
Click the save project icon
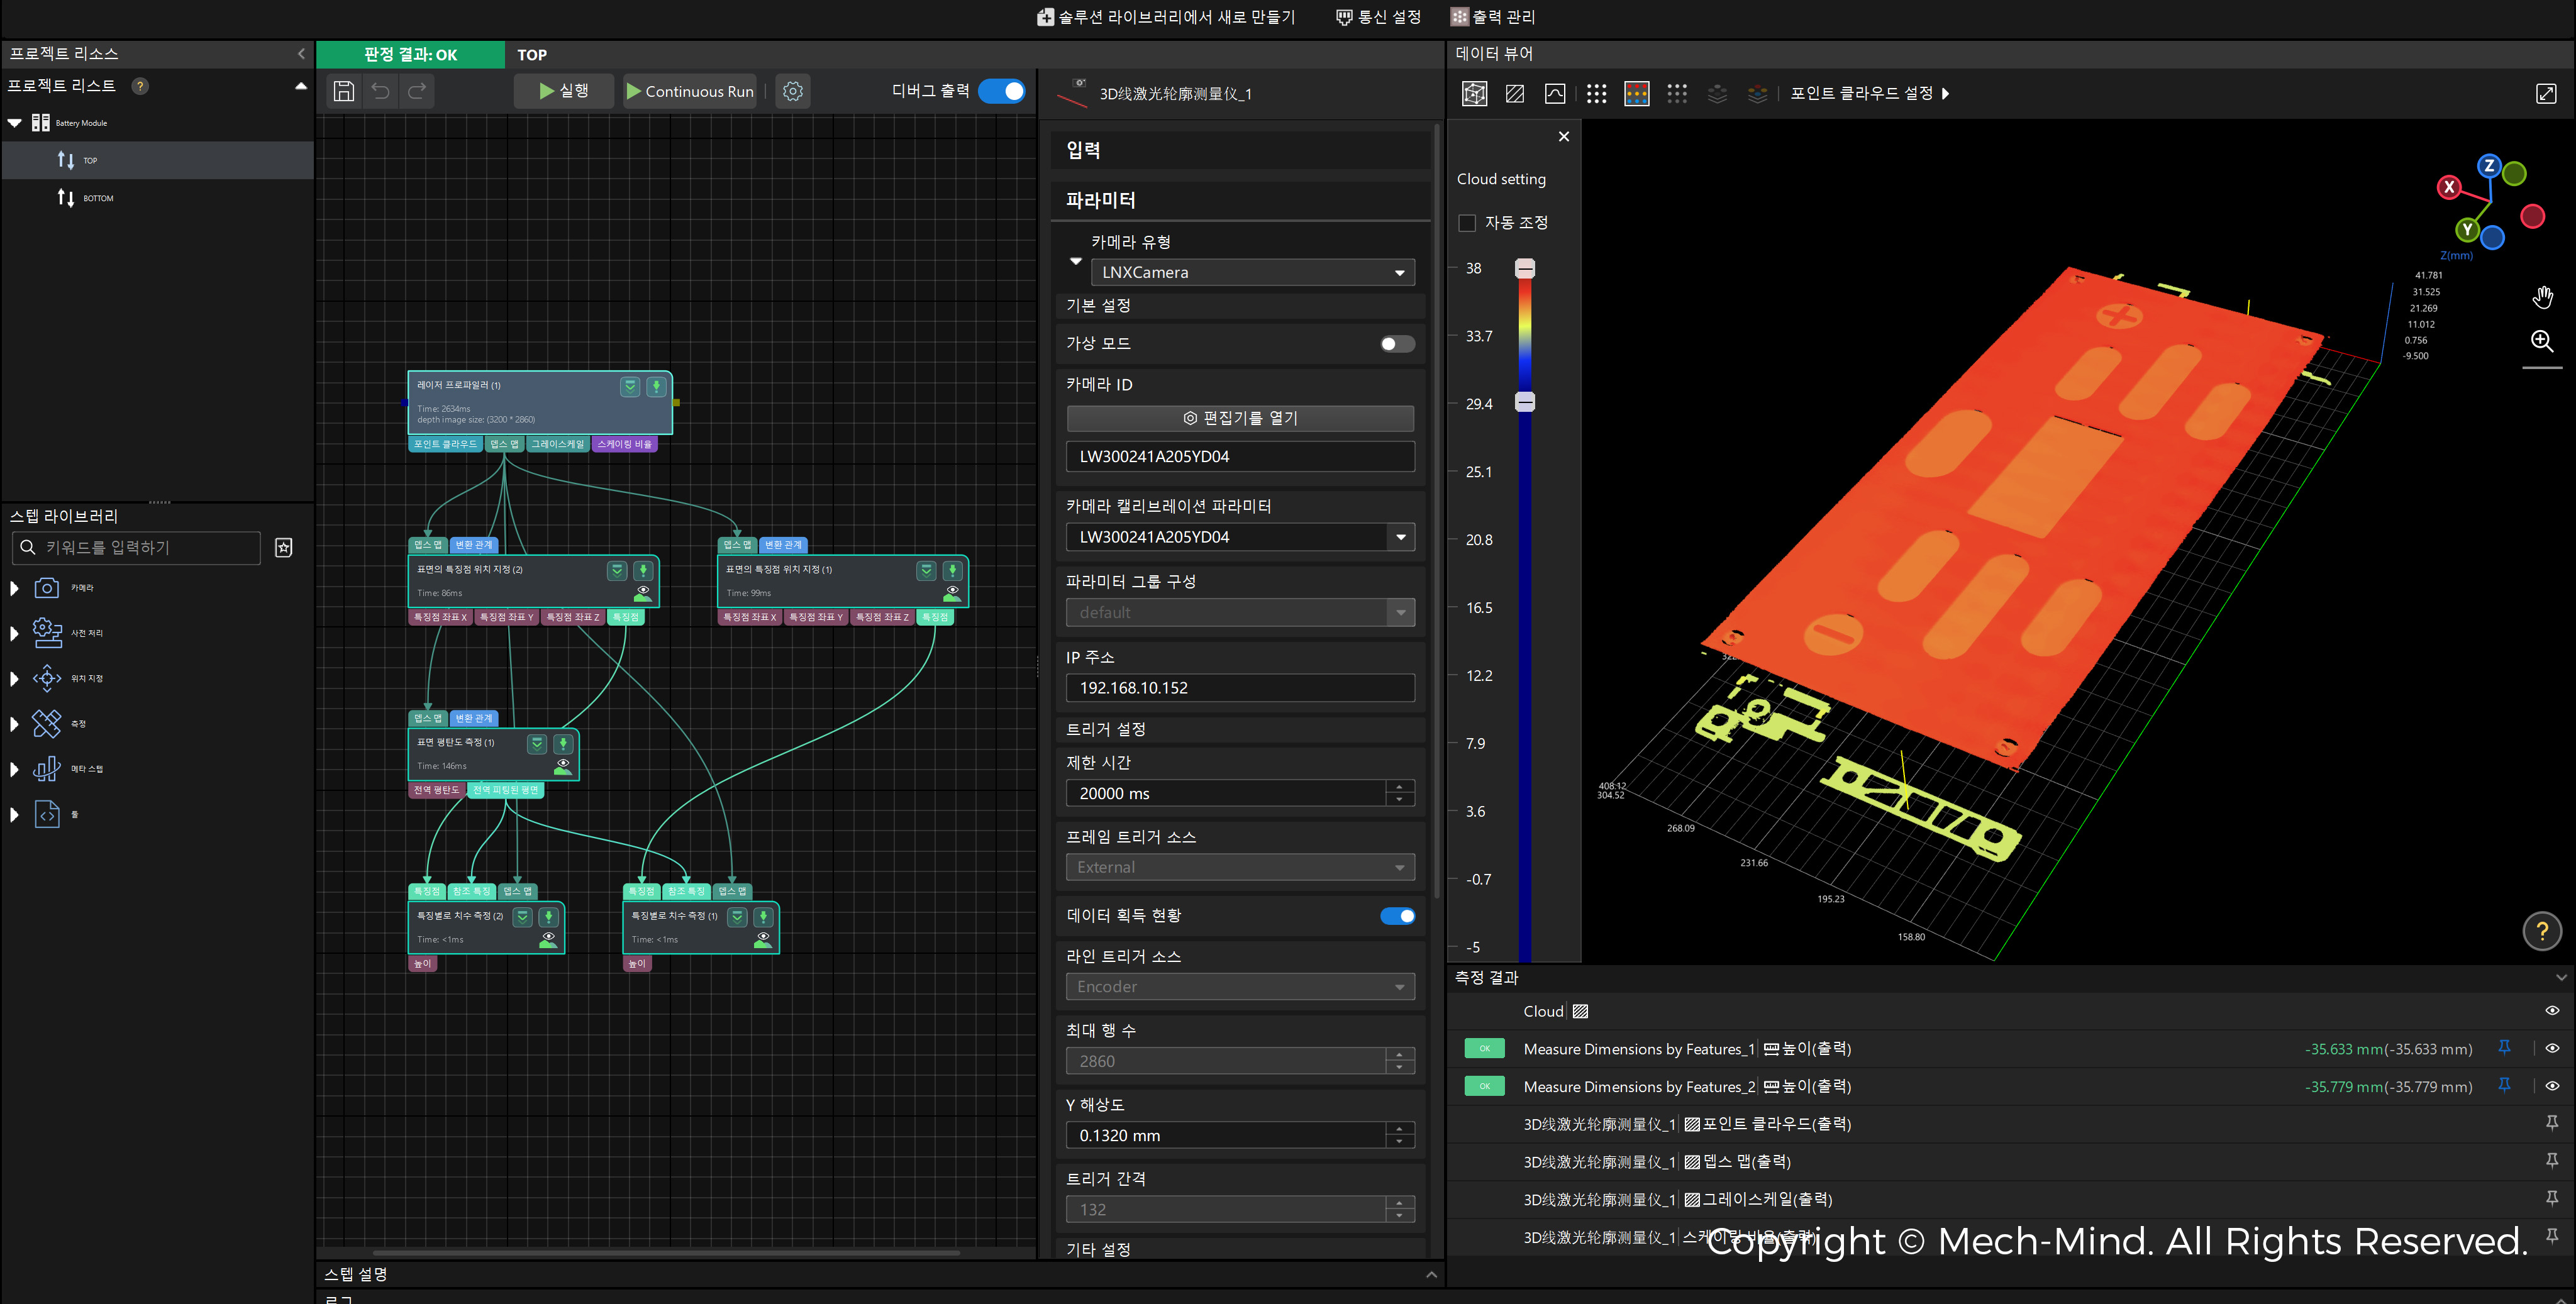pos(343,91)
